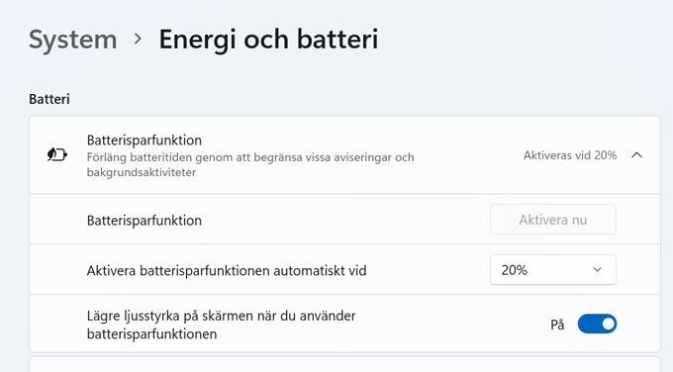Click the Lägre ljusstyrka på skärmen setting label
This screenshot has width=673, height=372.
pos(221,325)
